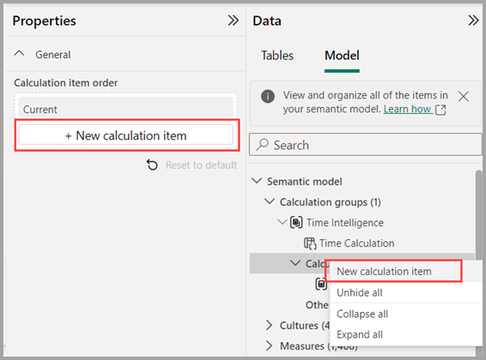Click the + New calculation item button
Image resolution: width=486 pixels, height=360 pixels.
[x=126, y=135]
